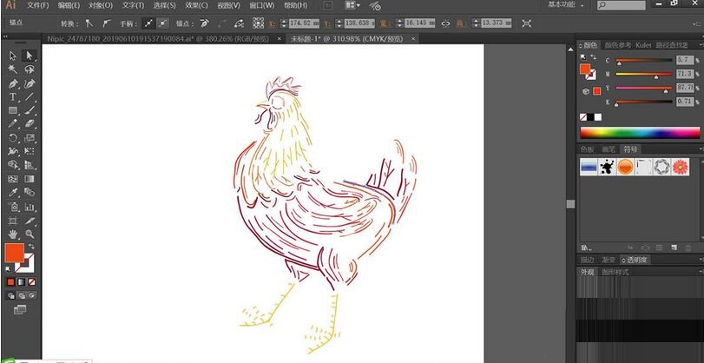This screenshot has height=363, width=704.
Task: Pick the Magic Wand tool
Action: [x=13, y=69]
